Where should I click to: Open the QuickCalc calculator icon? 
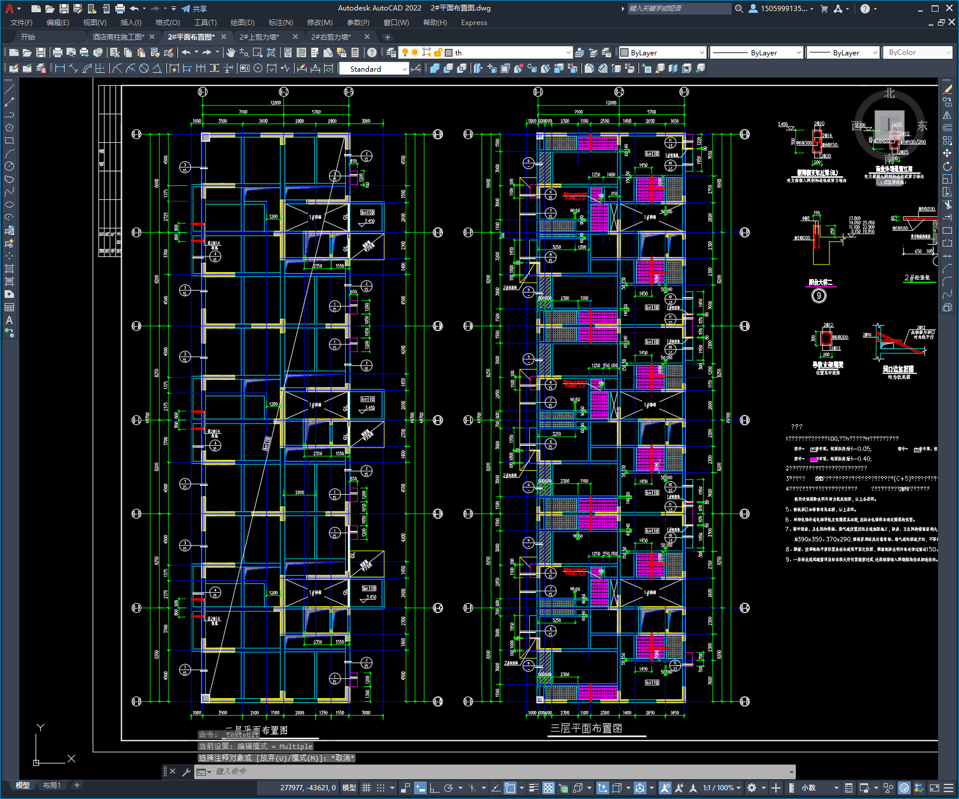pos(355,52)
